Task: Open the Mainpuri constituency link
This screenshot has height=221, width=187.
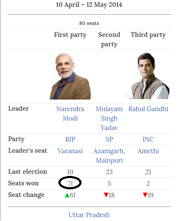Action: pos(109,160)
